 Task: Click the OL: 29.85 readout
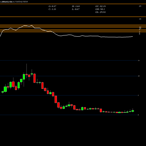coord(100,12)
